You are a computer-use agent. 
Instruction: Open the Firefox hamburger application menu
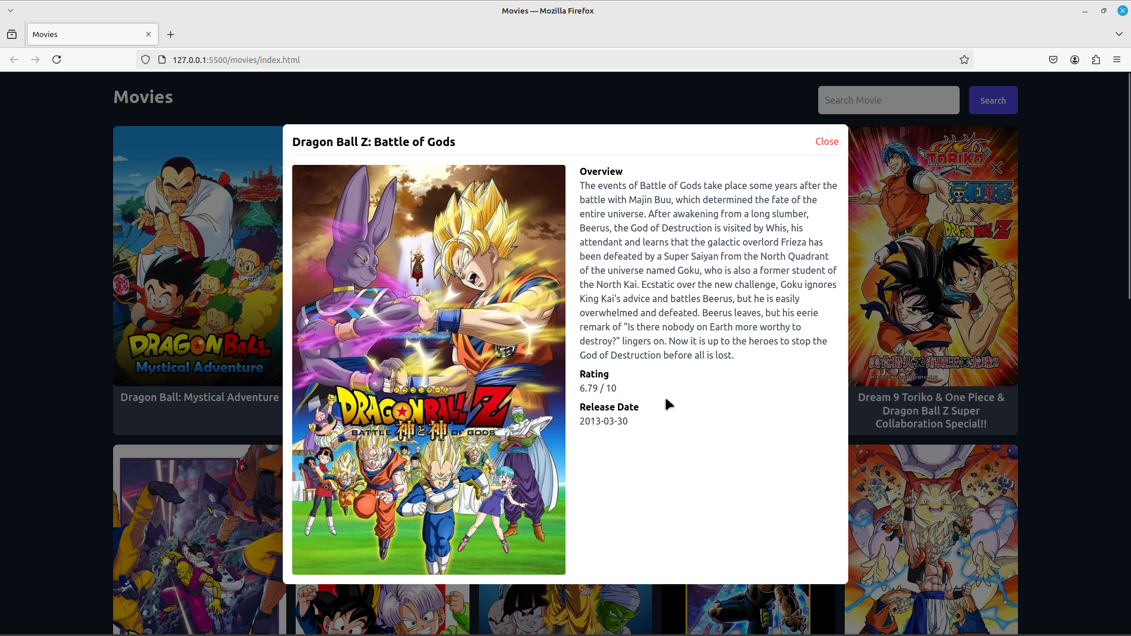(1116, 59)
